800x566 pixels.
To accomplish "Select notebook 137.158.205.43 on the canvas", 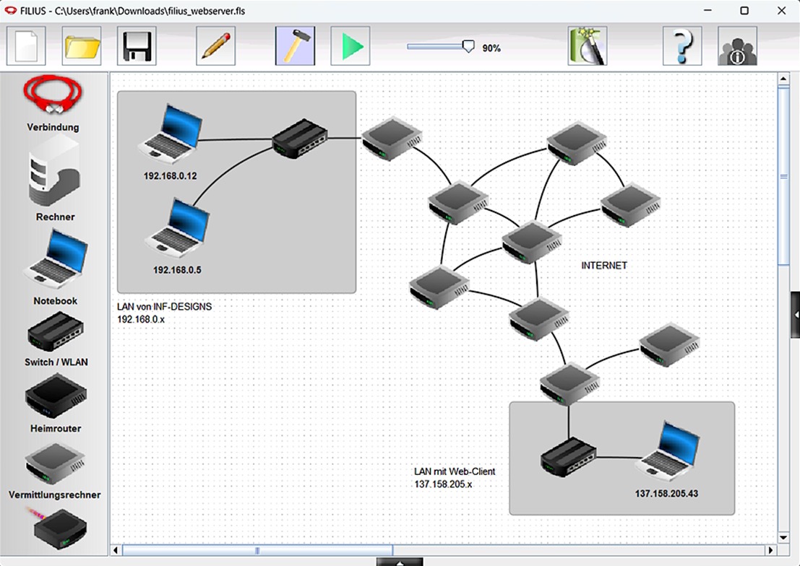I will pos(667,450).
